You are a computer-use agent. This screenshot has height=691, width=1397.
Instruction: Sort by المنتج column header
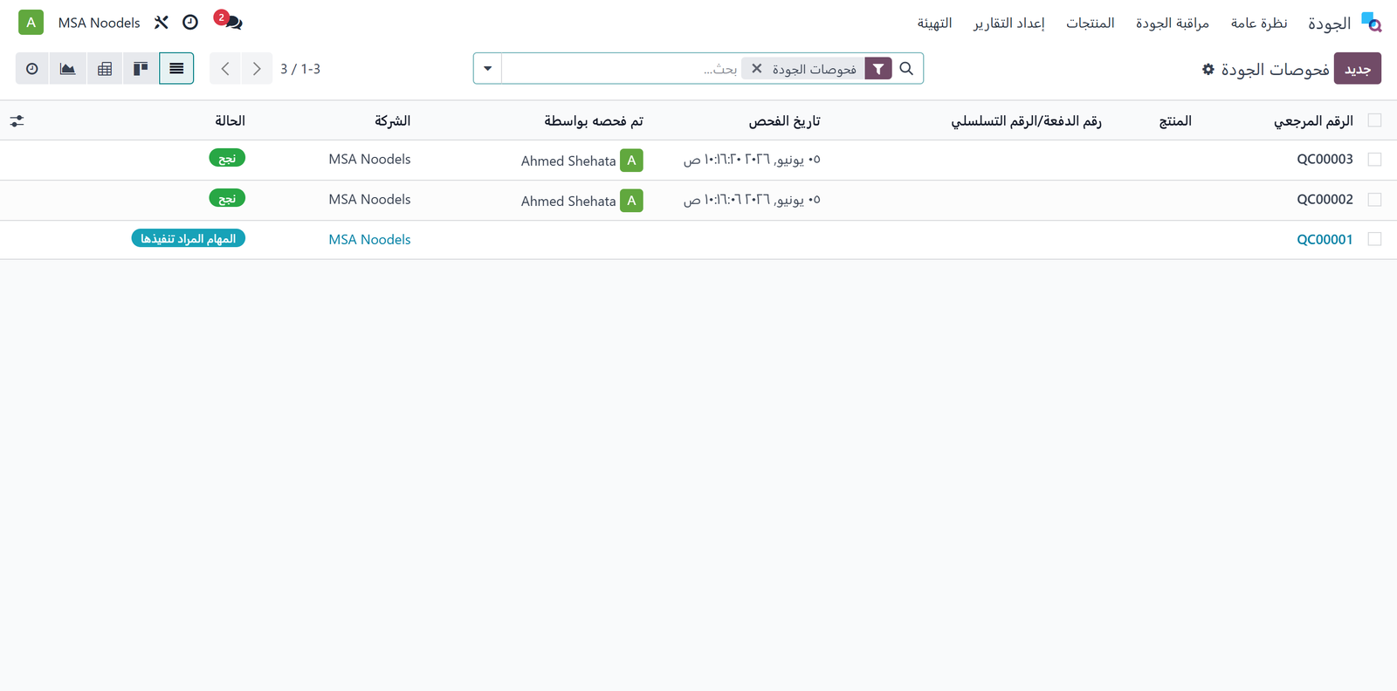pyautogui.click(x=1175, y=120)
